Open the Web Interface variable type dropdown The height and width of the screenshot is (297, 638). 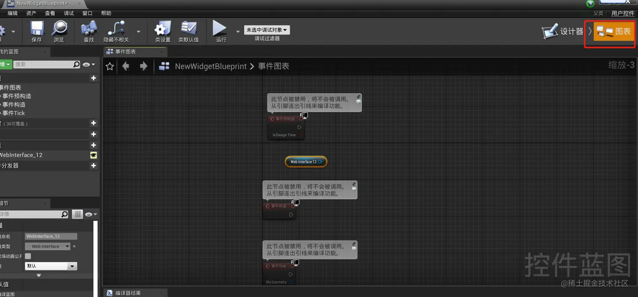48,246
